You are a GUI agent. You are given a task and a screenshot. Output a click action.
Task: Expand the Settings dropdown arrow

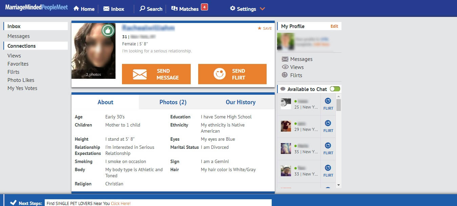click(262, 9)
